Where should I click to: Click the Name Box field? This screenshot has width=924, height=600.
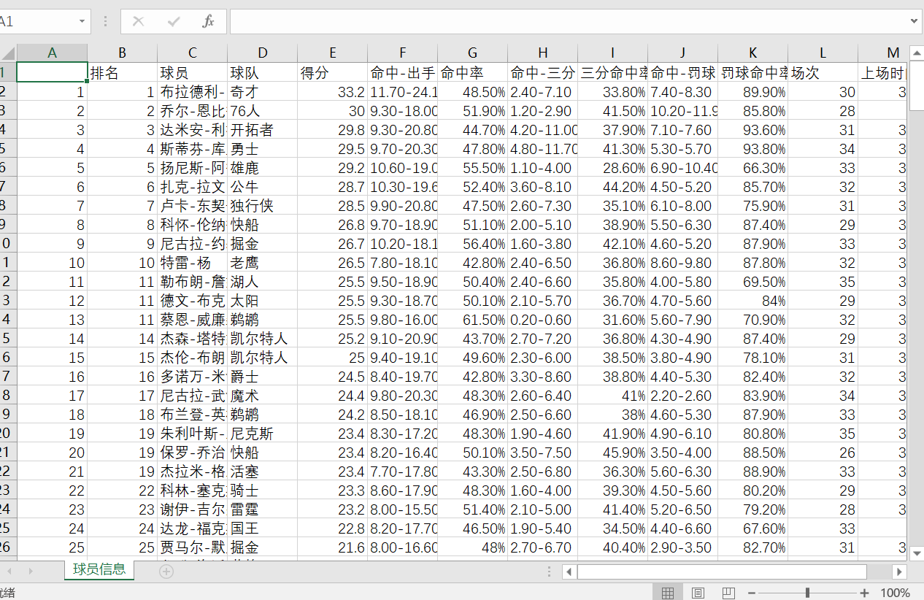(36, 21)
